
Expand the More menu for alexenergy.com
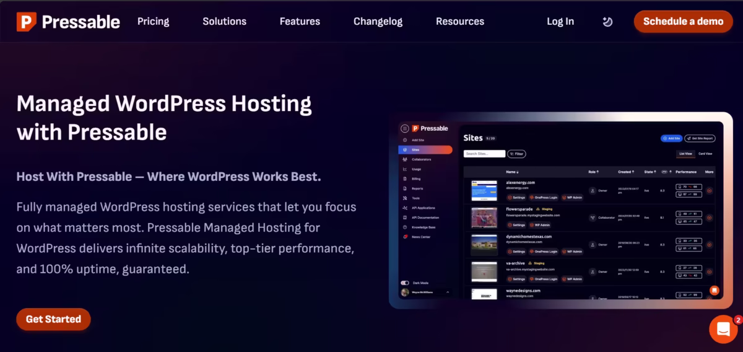coord(709,191)
